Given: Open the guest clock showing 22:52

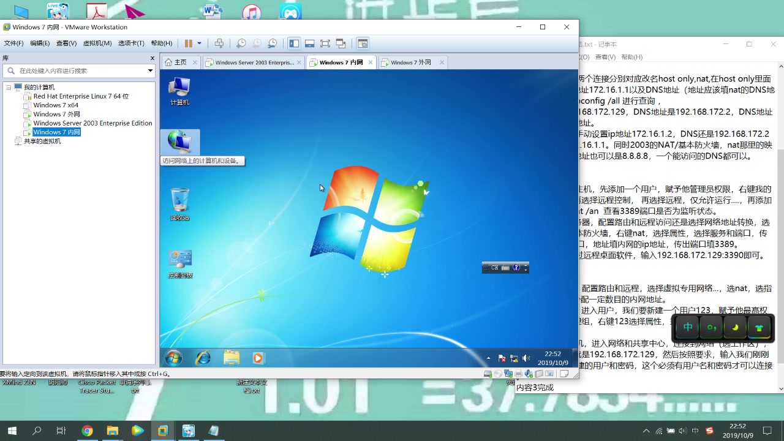Looking at the screenshot, I should 552,358.
